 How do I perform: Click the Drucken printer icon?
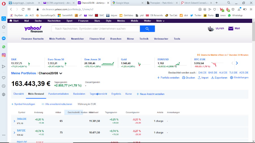(x=184, y=78)
